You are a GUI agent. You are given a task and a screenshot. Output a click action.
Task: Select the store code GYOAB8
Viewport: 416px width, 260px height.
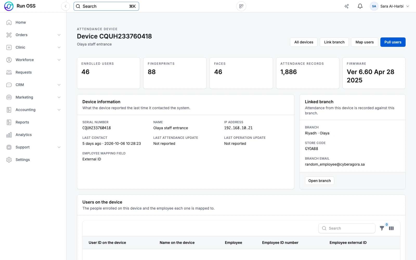tap(311, 149)
